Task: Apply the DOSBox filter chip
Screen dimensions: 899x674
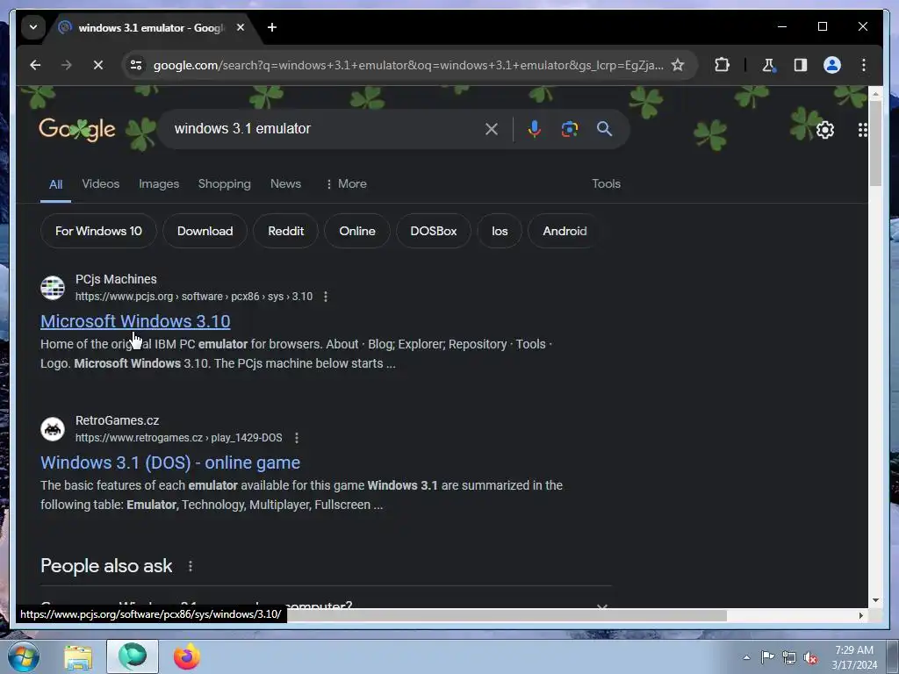Action: pos(434,231)
